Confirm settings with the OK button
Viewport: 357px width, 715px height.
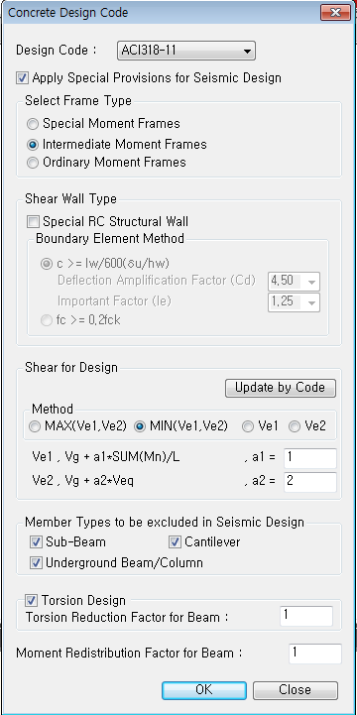pyautogui.click(x=204, y=690)
